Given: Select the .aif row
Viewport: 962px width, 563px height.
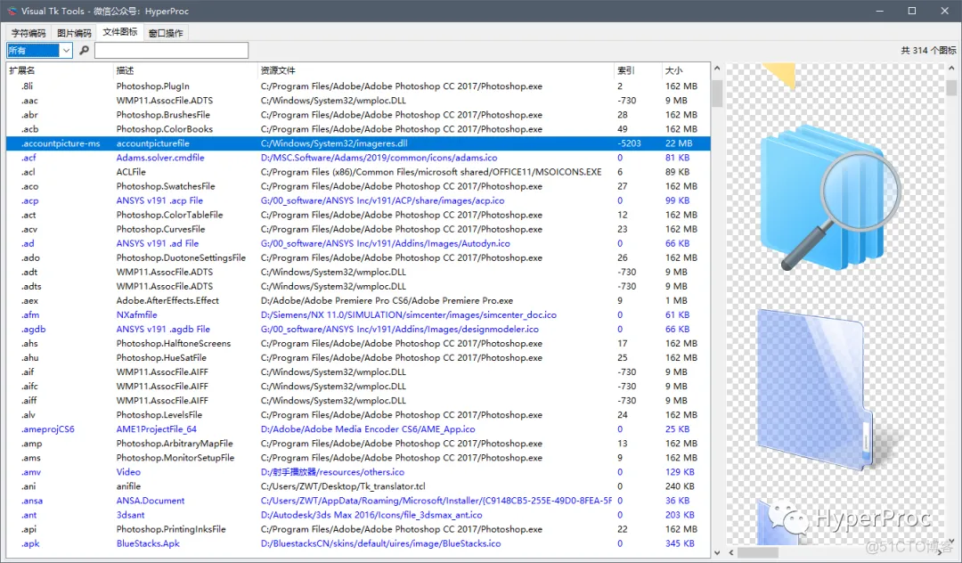Looking at the screenshot, I should [x=358, y=372].
